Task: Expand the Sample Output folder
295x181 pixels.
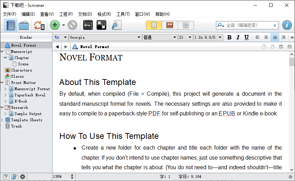Action: click(6, 114)
